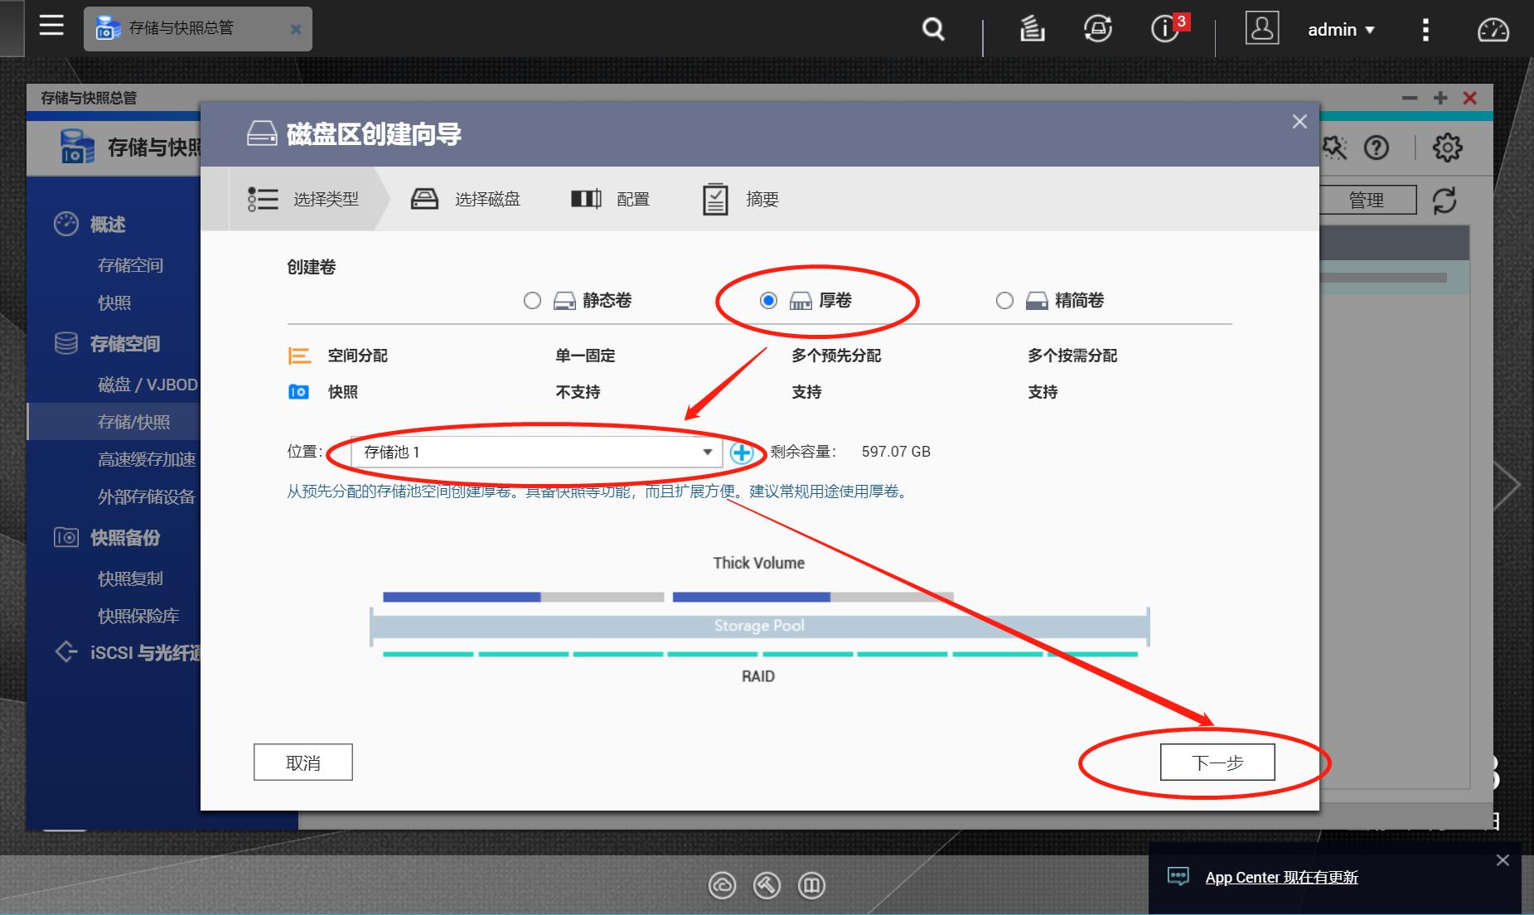The image size is (1534, 915).
Task: Switch to the 存储与快照总管 tab
Action: pos(188,28)
